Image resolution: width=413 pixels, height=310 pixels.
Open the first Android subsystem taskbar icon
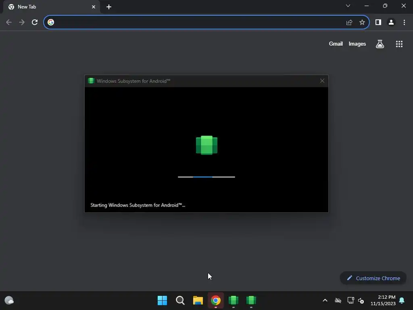pyautogui.click(x=234, y=300)
